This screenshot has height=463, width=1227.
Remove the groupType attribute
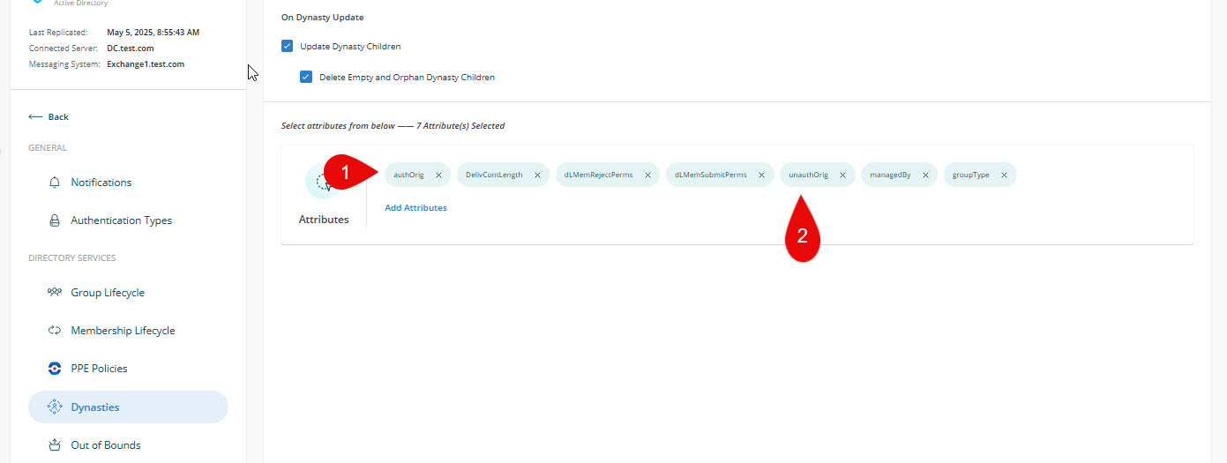click(x=1004, y=175)
